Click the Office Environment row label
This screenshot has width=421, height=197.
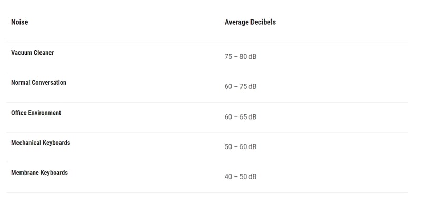click(36, 113)
